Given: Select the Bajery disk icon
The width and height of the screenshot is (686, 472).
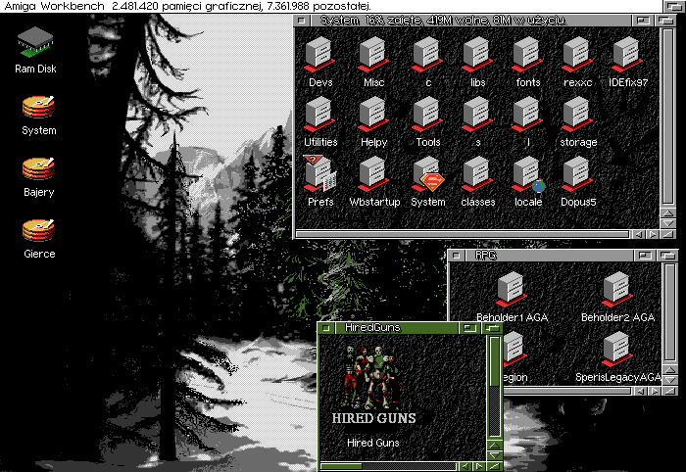Looking at the screenshot, I should click(38, 176).
